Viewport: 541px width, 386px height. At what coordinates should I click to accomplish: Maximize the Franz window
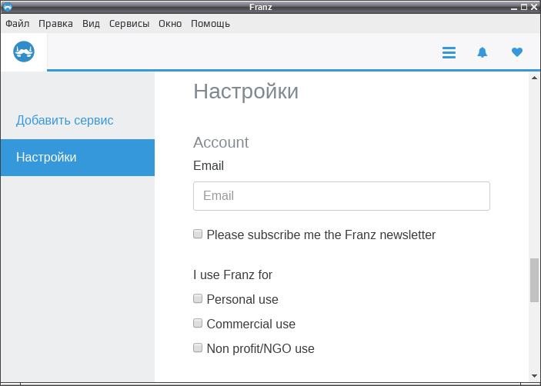click(x=524, y=7)
